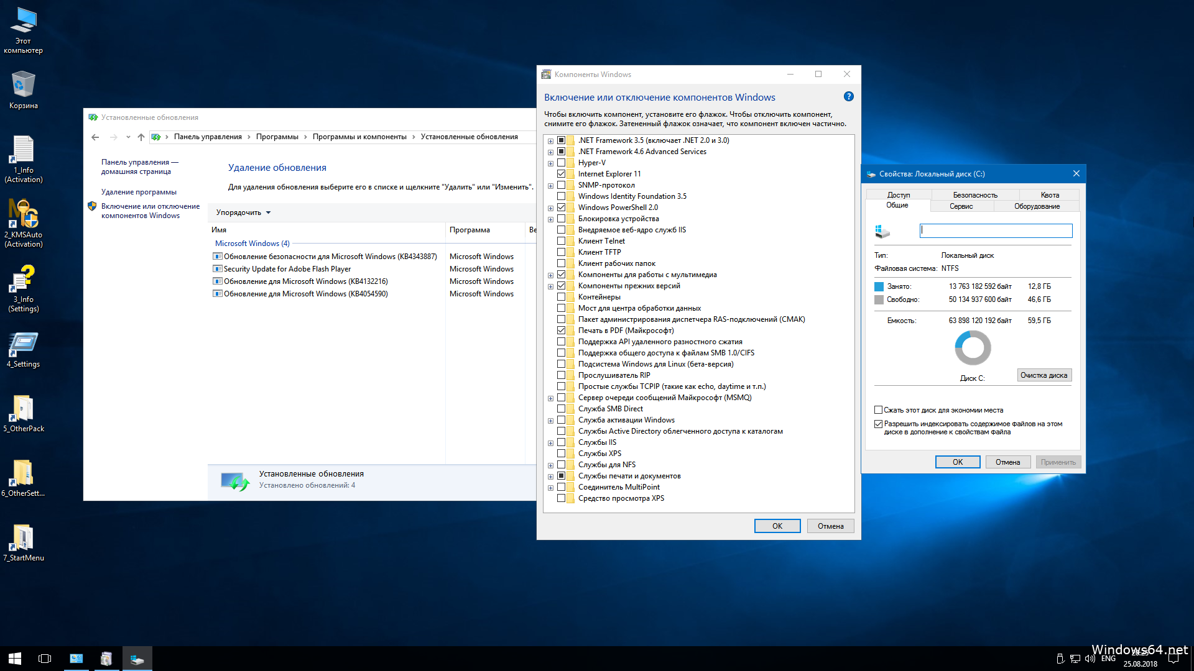Viewport: 1194px width, 671px height.
Task: Click the disk label input field
Action: 996,231
